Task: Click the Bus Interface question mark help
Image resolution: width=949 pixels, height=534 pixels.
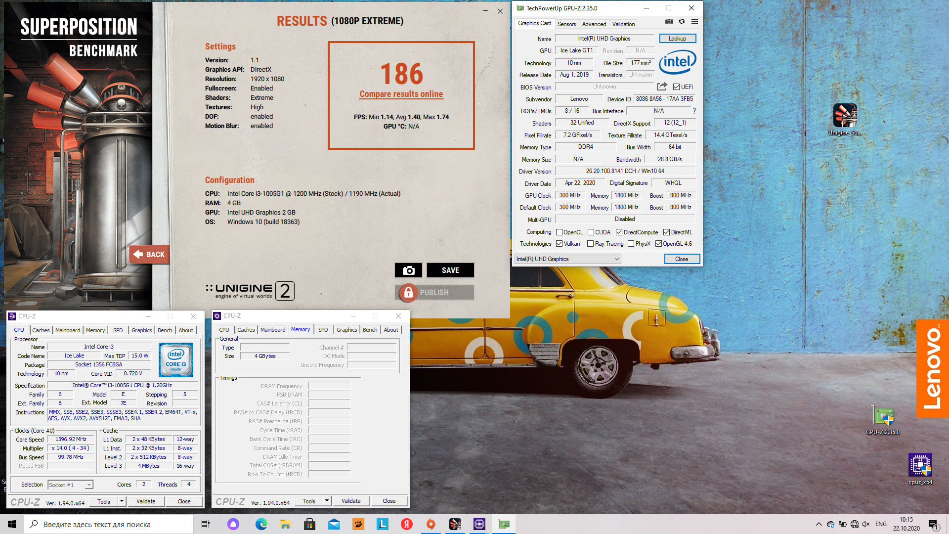Action: click(x=694, y=111)
